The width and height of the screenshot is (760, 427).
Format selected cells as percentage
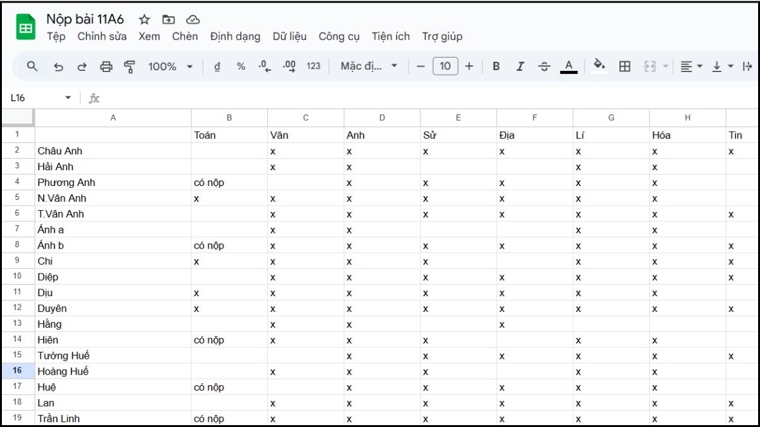click(x=239, y=66)
